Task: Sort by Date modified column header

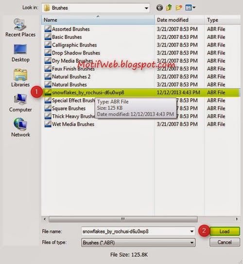Action: coord(179,20)
